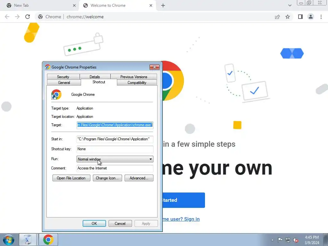The width and height of the screenshot is (328, 246).
Task: Click the network tray icon
Action: click(x=288, y=240)
